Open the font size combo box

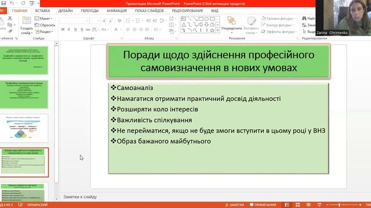96,21
